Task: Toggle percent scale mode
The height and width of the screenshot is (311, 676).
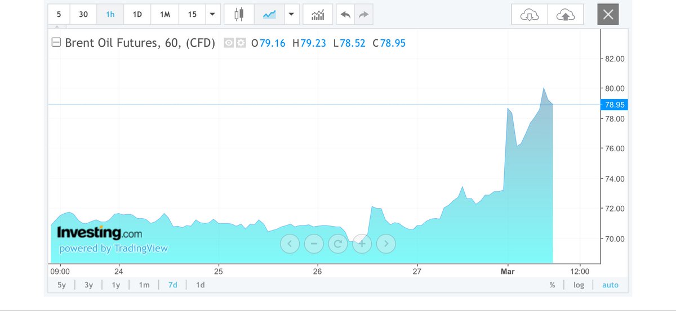Action: (x=552, y=285)
